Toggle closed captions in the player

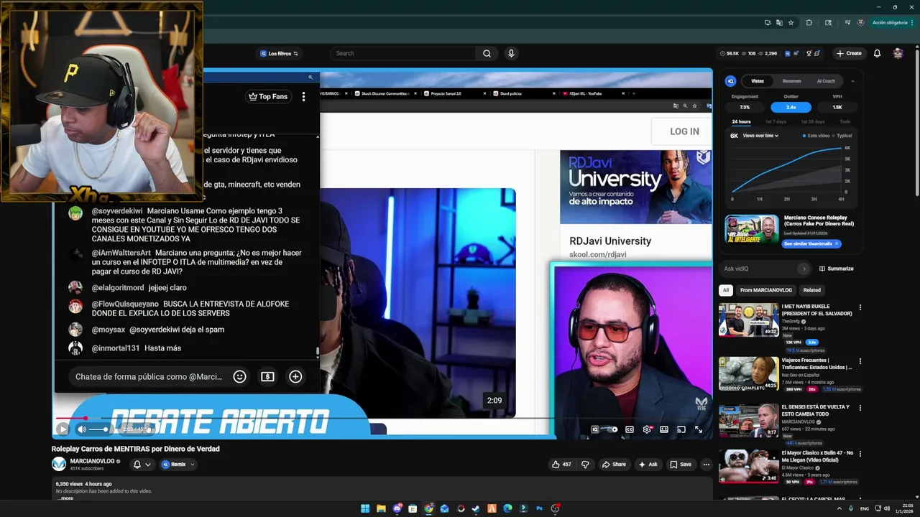pos(630,429)
